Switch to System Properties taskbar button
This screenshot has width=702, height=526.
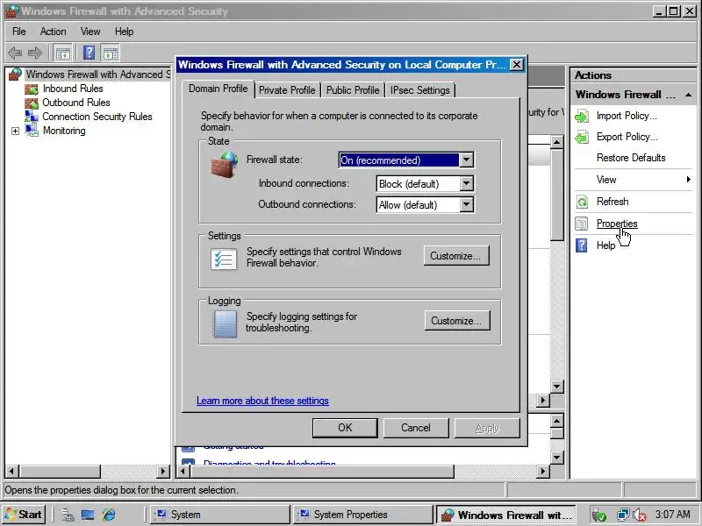tap(363, 515)
